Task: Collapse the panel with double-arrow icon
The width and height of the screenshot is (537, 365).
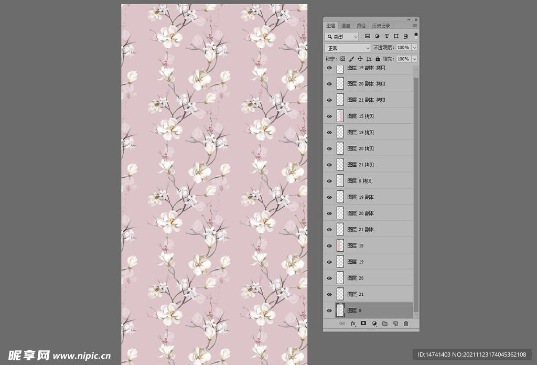Action: tap(409, 20)
